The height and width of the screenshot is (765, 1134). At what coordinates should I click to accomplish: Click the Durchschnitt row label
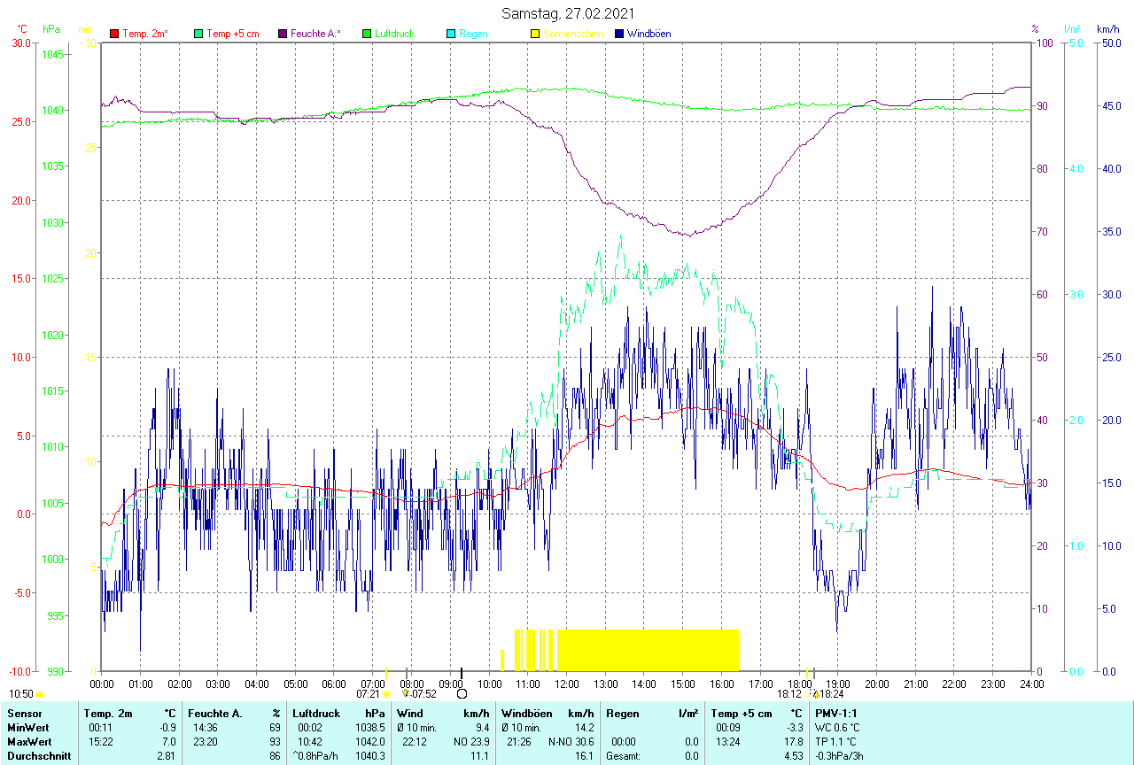(39, 756)
